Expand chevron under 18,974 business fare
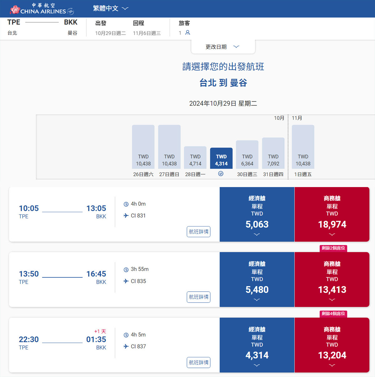 (332, 234)
